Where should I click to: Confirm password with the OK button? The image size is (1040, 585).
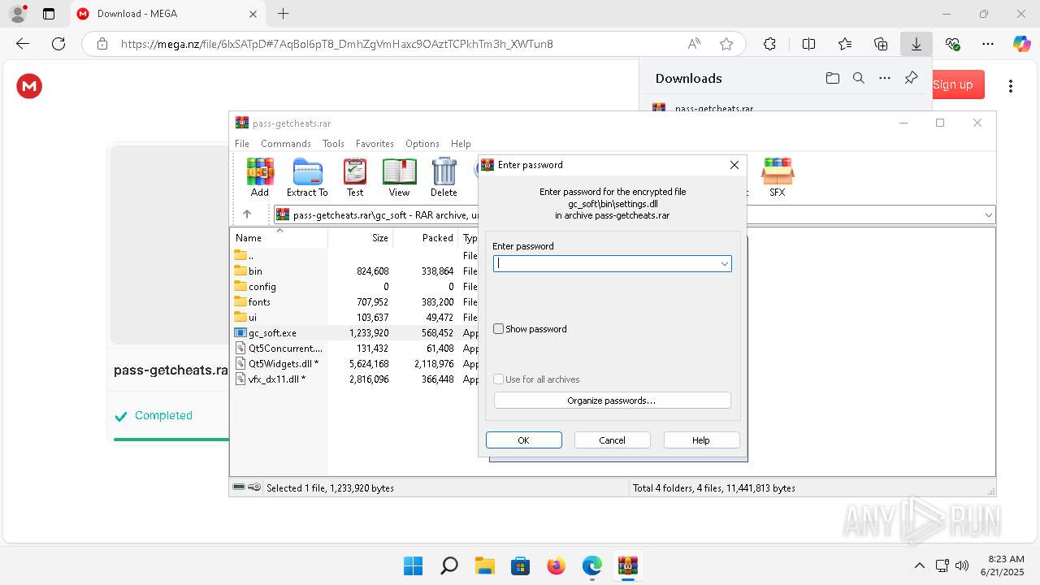[524, 440]
